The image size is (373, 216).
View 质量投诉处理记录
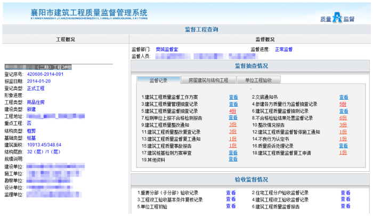[x=344, y=146]
